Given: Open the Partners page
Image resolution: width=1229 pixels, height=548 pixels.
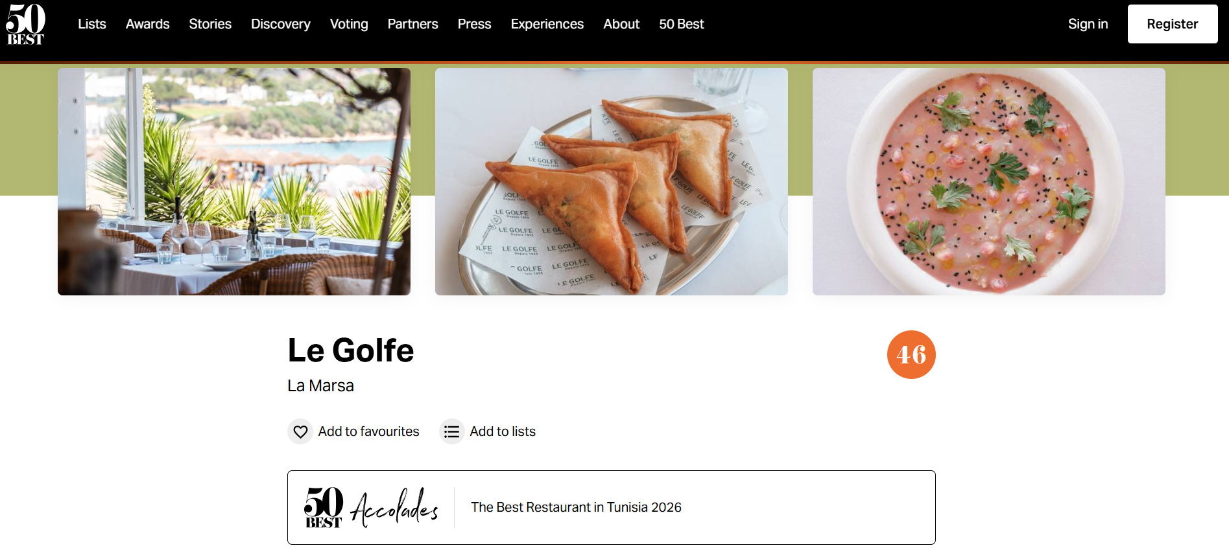Looking at the screenshot, I should [x=412, y=24].
